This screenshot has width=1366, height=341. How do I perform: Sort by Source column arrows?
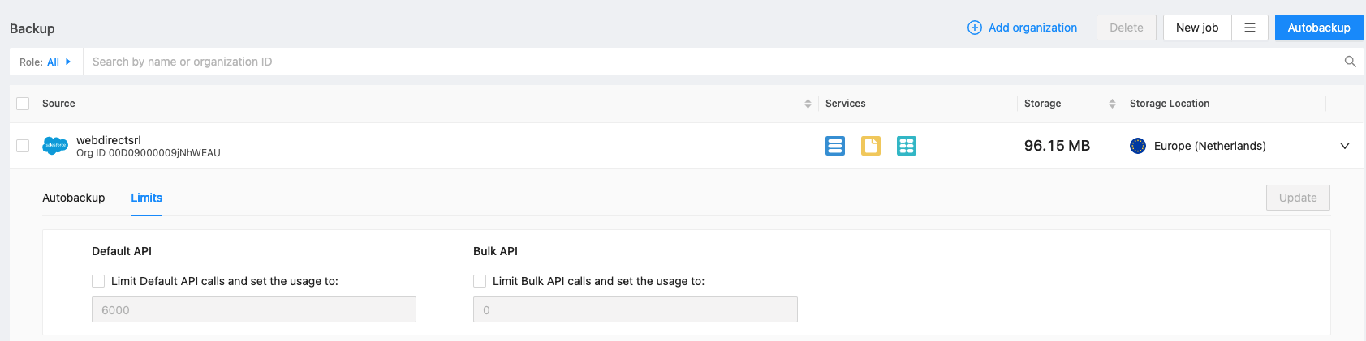pos(808,104)
